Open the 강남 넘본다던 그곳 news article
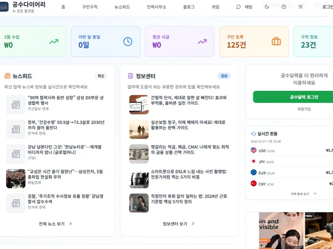 [66, 149]
